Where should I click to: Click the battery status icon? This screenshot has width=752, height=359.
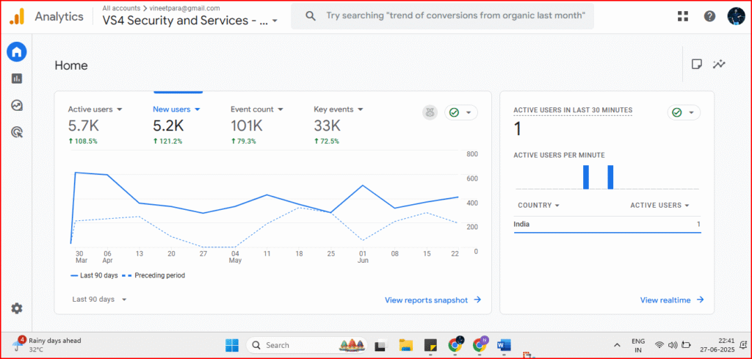click(686, 345)
